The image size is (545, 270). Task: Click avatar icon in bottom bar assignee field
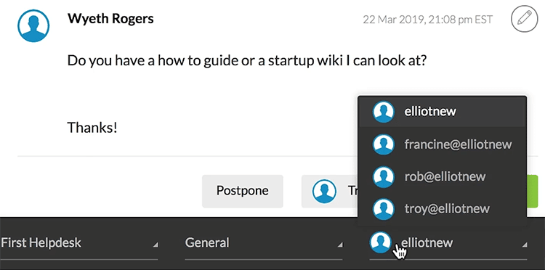(x=381, y=242)
